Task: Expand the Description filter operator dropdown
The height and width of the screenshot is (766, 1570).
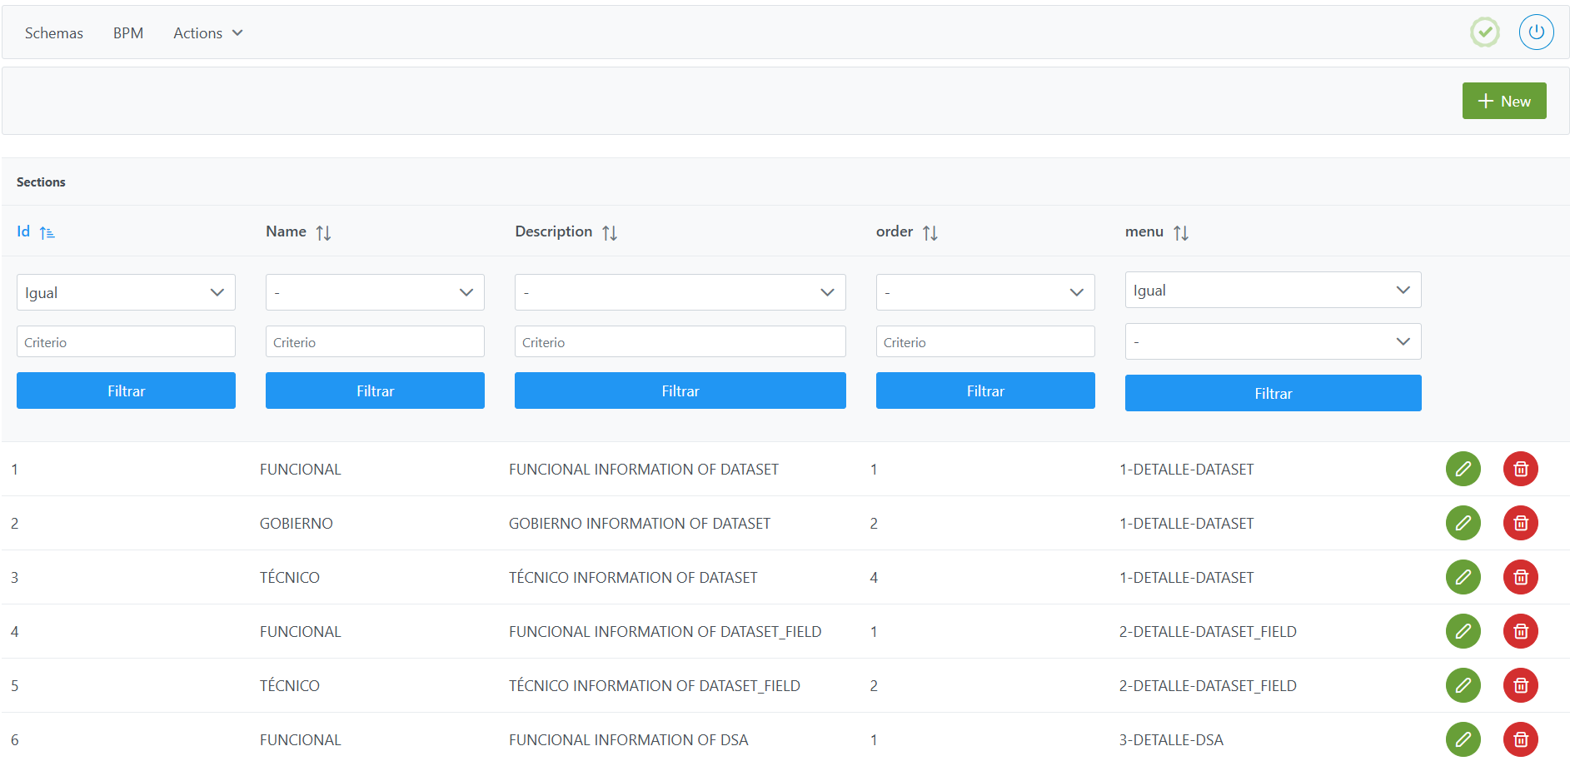Action: pos(680,292)
